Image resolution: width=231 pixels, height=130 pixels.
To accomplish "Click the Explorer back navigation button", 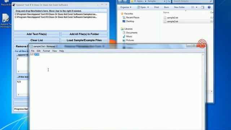I will coord(120,1).
